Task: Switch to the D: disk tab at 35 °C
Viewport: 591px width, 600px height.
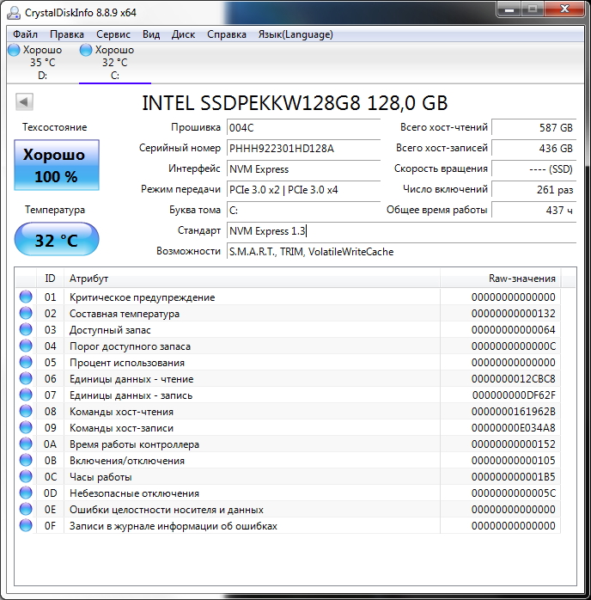Action: coord(42,63)
